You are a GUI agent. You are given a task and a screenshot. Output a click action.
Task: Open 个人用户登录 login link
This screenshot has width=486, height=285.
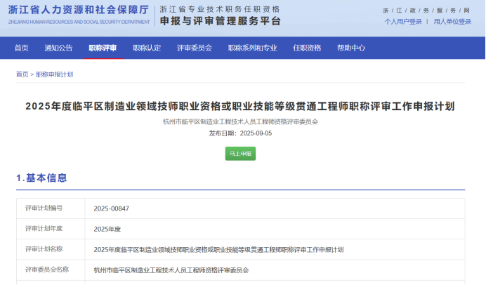[x=403, y=22]
